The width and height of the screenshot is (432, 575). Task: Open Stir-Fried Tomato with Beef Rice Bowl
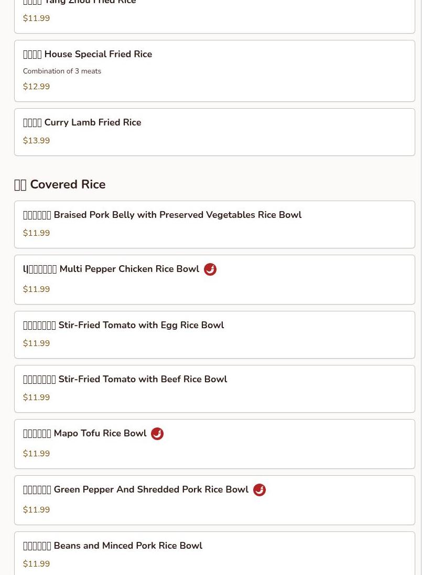click(143, 380)
